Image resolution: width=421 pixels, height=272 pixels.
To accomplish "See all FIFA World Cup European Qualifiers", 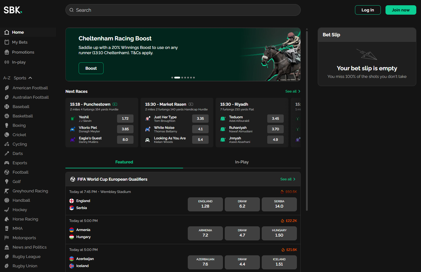I will pos(288,179).
